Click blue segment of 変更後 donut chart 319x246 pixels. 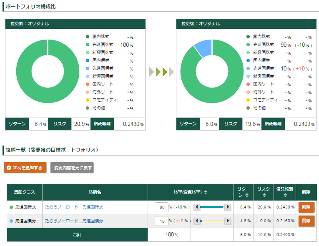click(x=204, y=48)
